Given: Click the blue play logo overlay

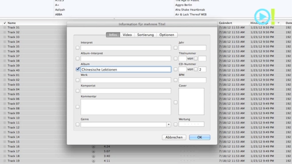Looking at the screenshot, I should [x=262, y=16].
